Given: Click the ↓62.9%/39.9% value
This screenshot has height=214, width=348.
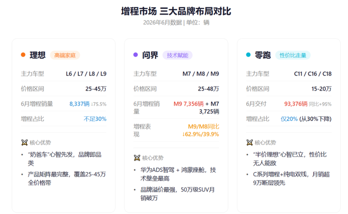Looking at the screenshot, I should [200, 134].
